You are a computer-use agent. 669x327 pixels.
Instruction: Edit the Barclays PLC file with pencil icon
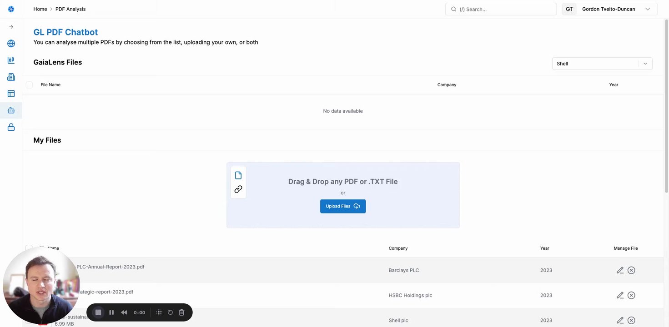(x=620, y=270)
